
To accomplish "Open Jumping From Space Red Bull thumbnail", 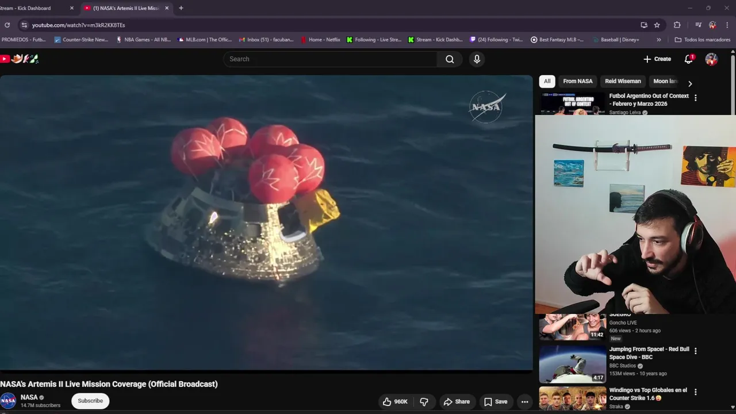I will (x=573, y=364).
